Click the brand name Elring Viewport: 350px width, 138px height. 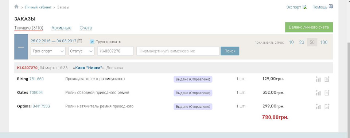pyautogui.click(x=23, y=79)
